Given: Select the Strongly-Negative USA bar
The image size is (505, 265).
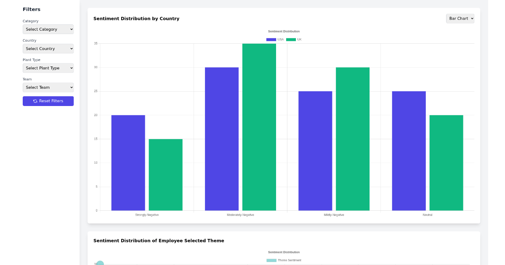Looking at the screenshot, I should point(128,162).
